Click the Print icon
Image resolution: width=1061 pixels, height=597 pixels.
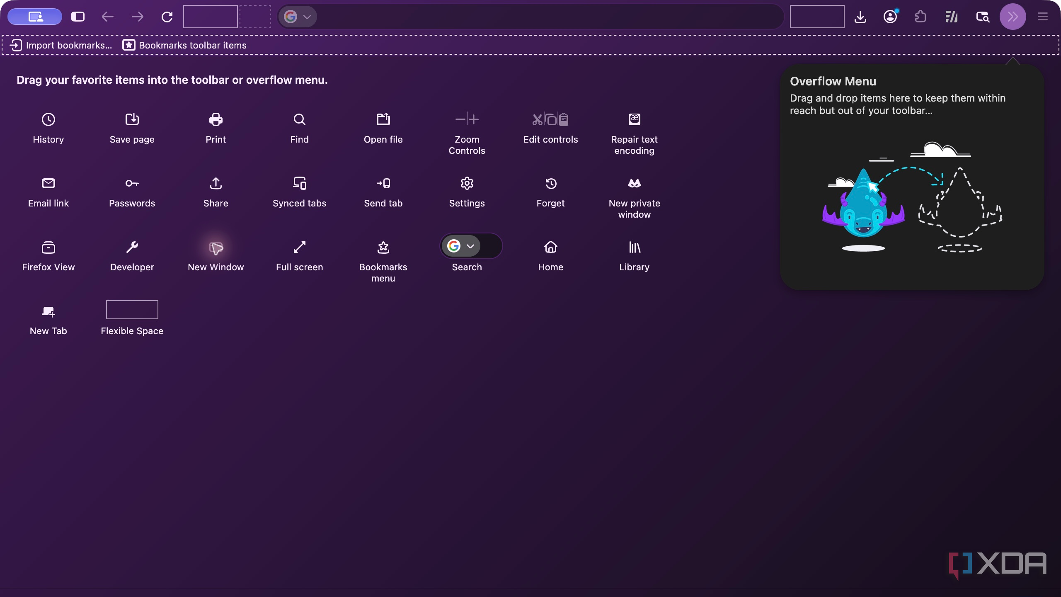coord(216,119)
